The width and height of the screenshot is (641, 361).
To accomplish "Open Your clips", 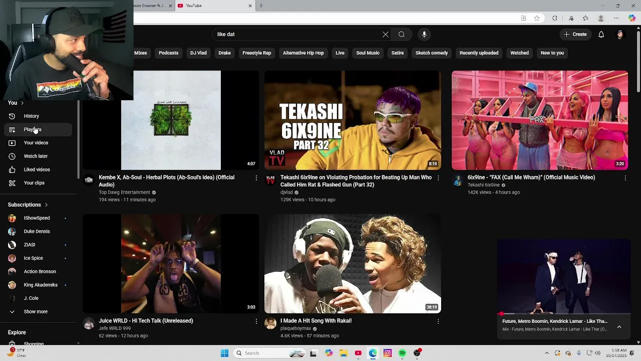I will point(38,183).
